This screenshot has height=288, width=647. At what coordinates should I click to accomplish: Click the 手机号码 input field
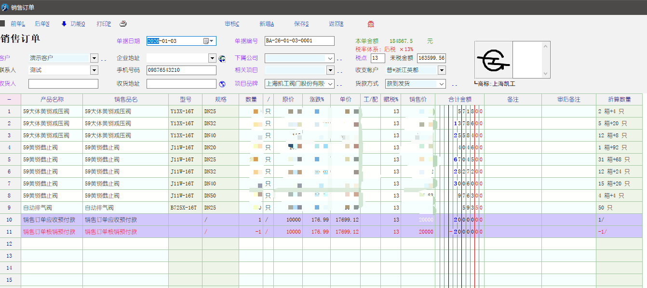(181, 70)
